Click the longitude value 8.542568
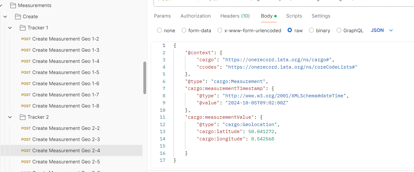 tap(263, 139)
